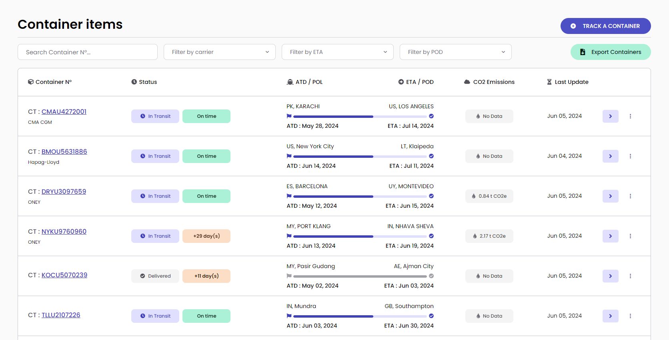Expand the Filter by carrier dropdown

coord(219,52)
